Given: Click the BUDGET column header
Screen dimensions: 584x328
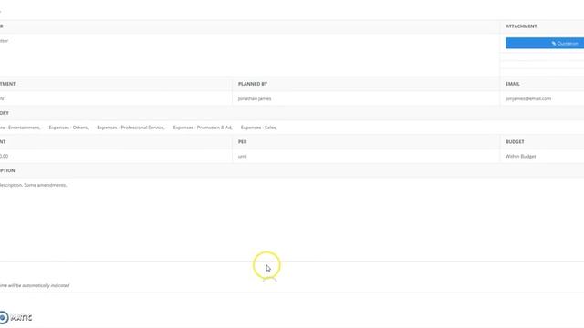Looking at the screenshot, I should [515, 142].
